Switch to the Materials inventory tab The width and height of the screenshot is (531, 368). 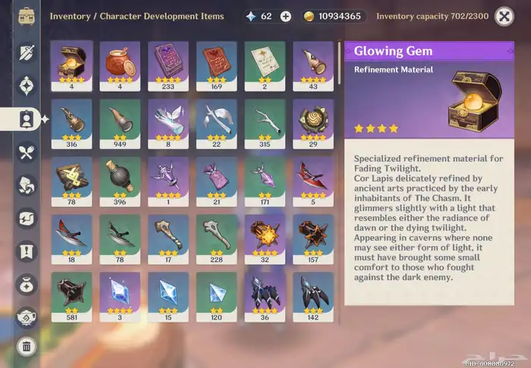tap(27, 186)
